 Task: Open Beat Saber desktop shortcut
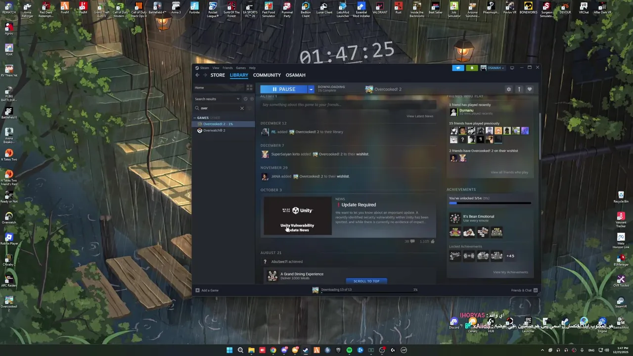435,8
